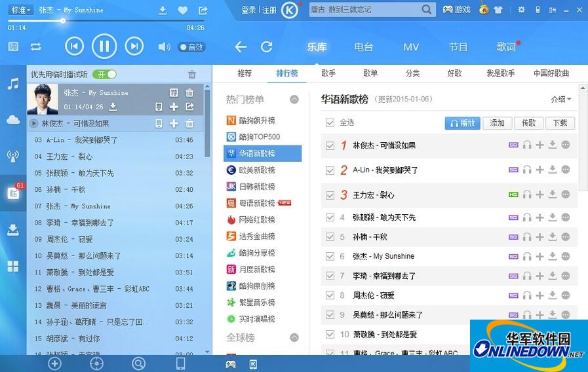The image size is (588, 372).
Task: Uncheck 王力宏 - 裂心 checkbox
Action: click(330, 195)
